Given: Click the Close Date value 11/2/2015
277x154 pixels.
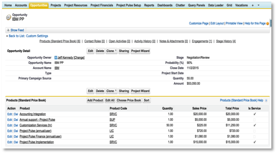Looking at the screenshot, I should pos(193,68).
